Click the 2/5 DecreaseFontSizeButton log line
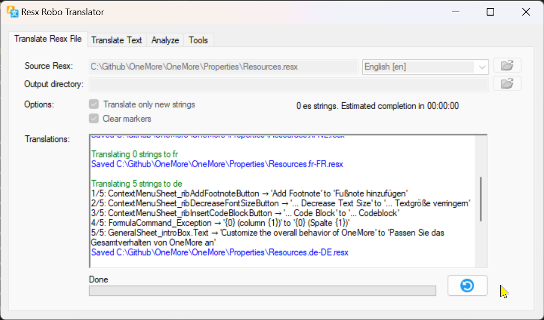The height and width of the screenshot is (320, 544). (281, 203)
